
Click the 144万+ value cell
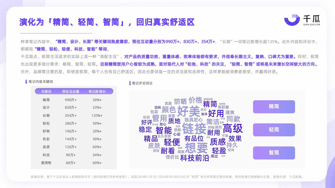[71, 139]
